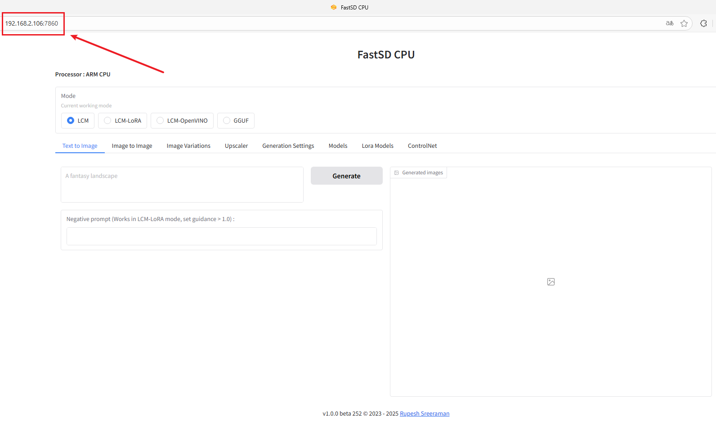Image resolution: width=716 pixels, height=434 pixels.
Task: Click into the negative prompt text field
Action: (x=221, y=236)
